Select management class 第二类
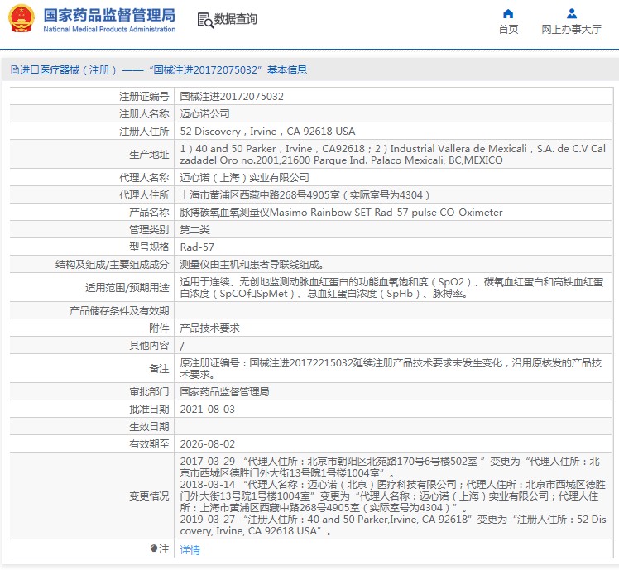619x570 pixels. point(195,230)
